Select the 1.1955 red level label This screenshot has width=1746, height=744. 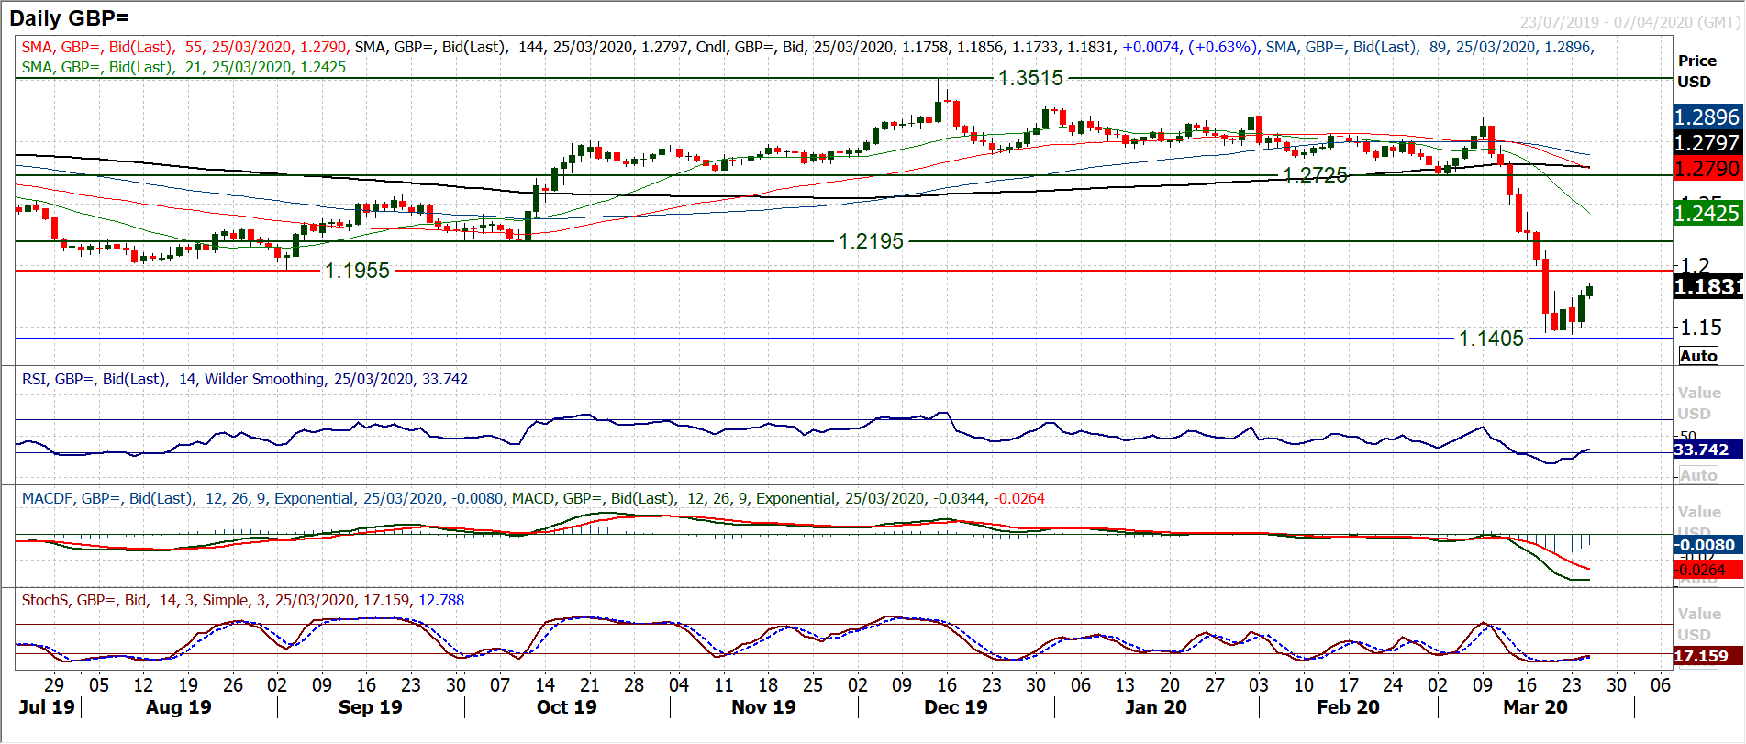tap(357, 271)
